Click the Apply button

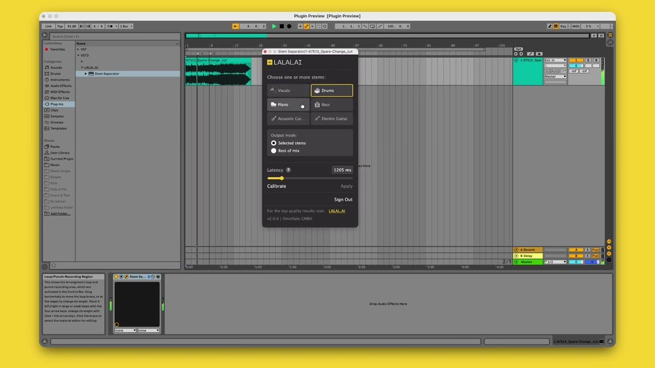(x=346, y=186)
